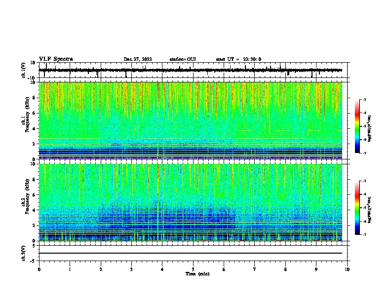Click the ch.1 "Frequency (kHz)" axis label
Image resolution: width=391 pixels, height=302 pixels.
pyautogui.click(x=27, y=115)
